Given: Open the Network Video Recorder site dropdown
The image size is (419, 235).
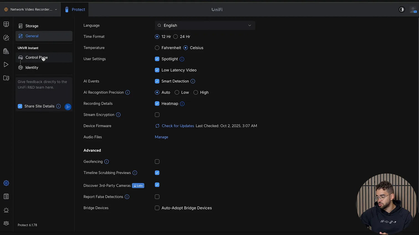Looking at the screenshot, I should 31,9.
